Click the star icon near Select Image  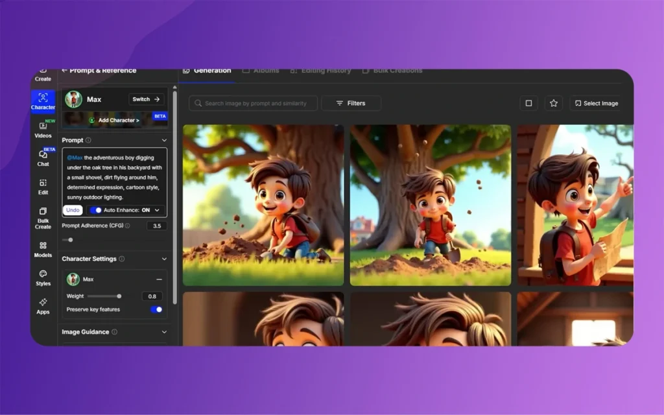553,103
